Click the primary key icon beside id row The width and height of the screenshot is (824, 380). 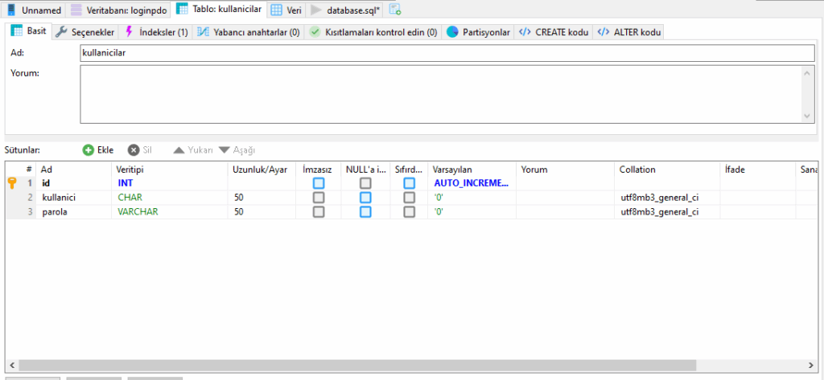12,183
